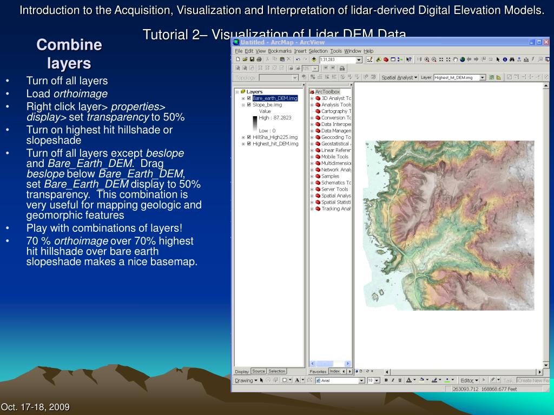
Task: Switch to the Favorites tab in ArcToolbox
Action: pyautogui.click(x=318, y=372)
